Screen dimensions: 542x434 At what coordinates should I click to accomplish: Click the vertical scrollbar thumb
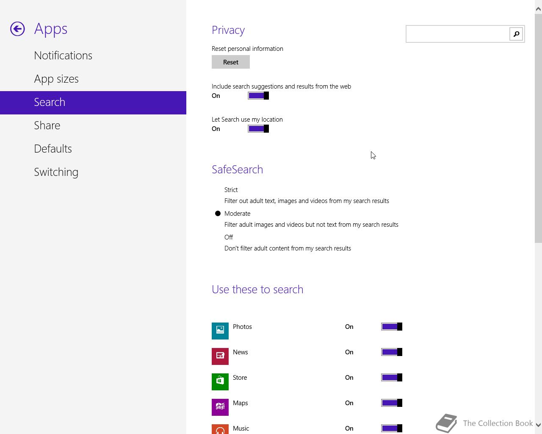538,128
